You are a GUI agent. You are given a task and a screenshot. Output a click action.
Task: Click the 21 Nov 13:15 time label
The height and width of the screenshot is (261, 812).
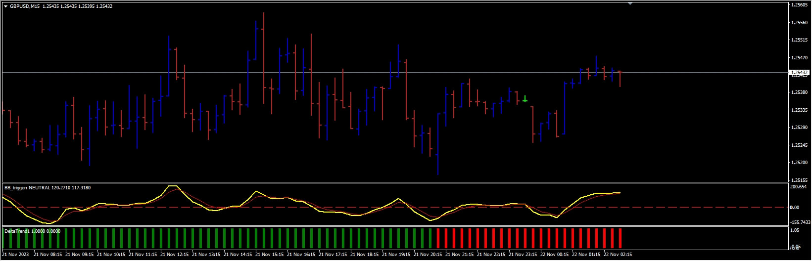206,255
